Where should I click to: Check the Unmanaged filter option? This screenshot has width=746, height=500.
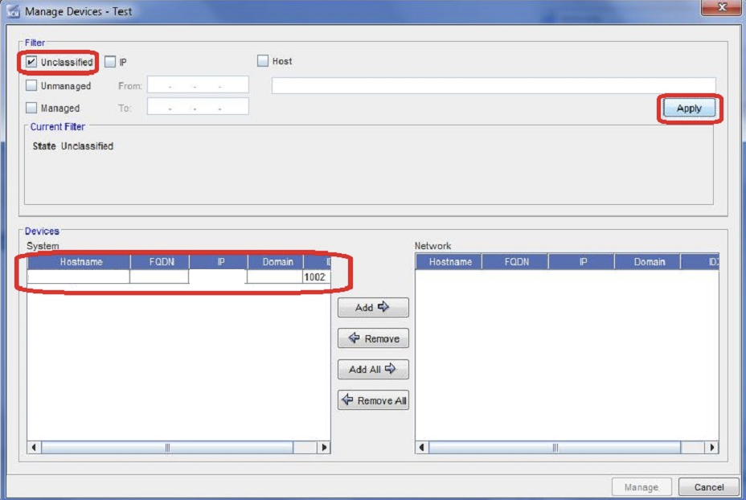point(31,86)
